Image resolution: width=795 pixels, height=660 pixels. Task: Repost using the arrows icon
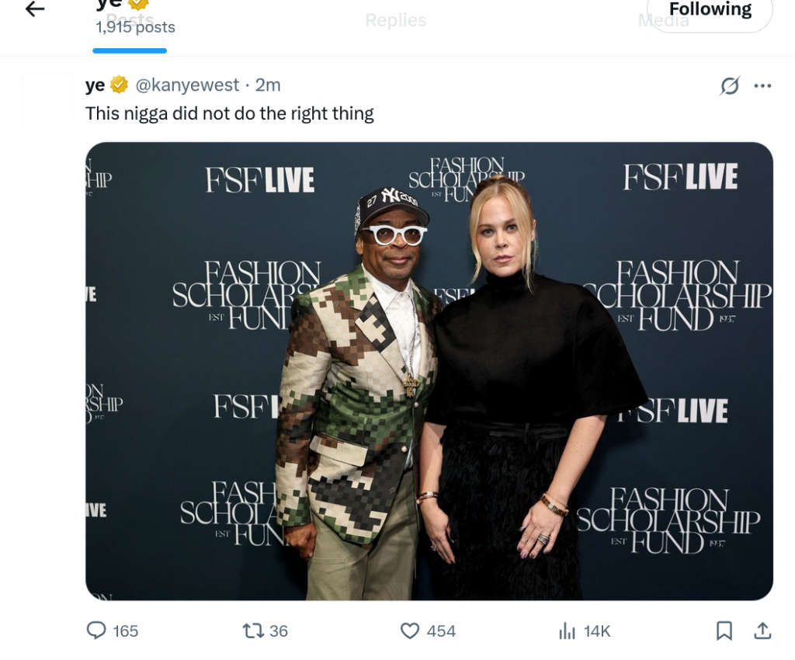coord(253,630)
